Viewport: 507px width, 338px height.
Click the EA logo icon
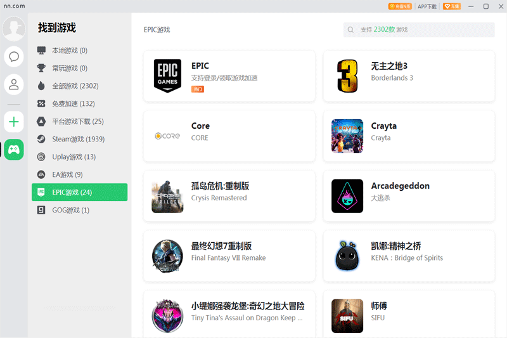tap(41, 174)
